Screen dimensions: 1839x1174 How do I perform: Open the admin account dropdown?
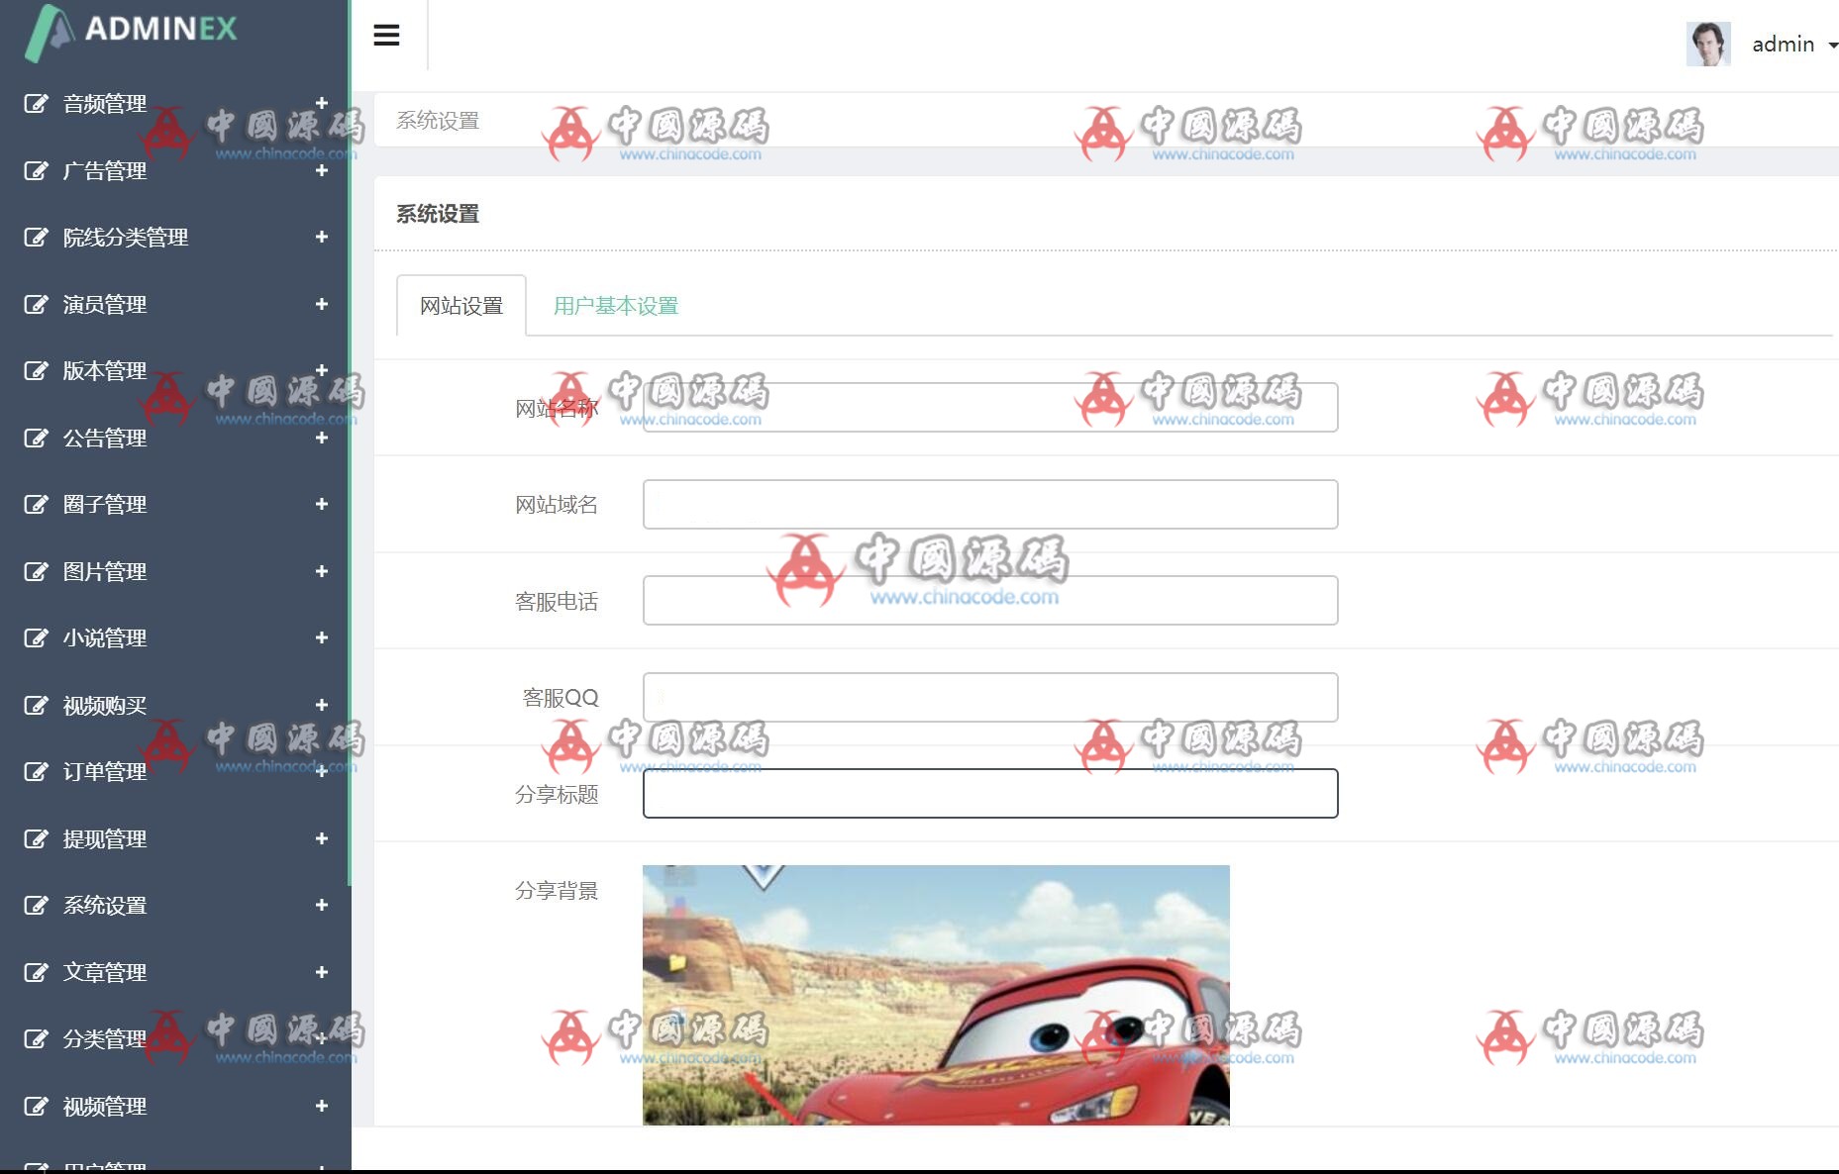(x=1793, y=45)
